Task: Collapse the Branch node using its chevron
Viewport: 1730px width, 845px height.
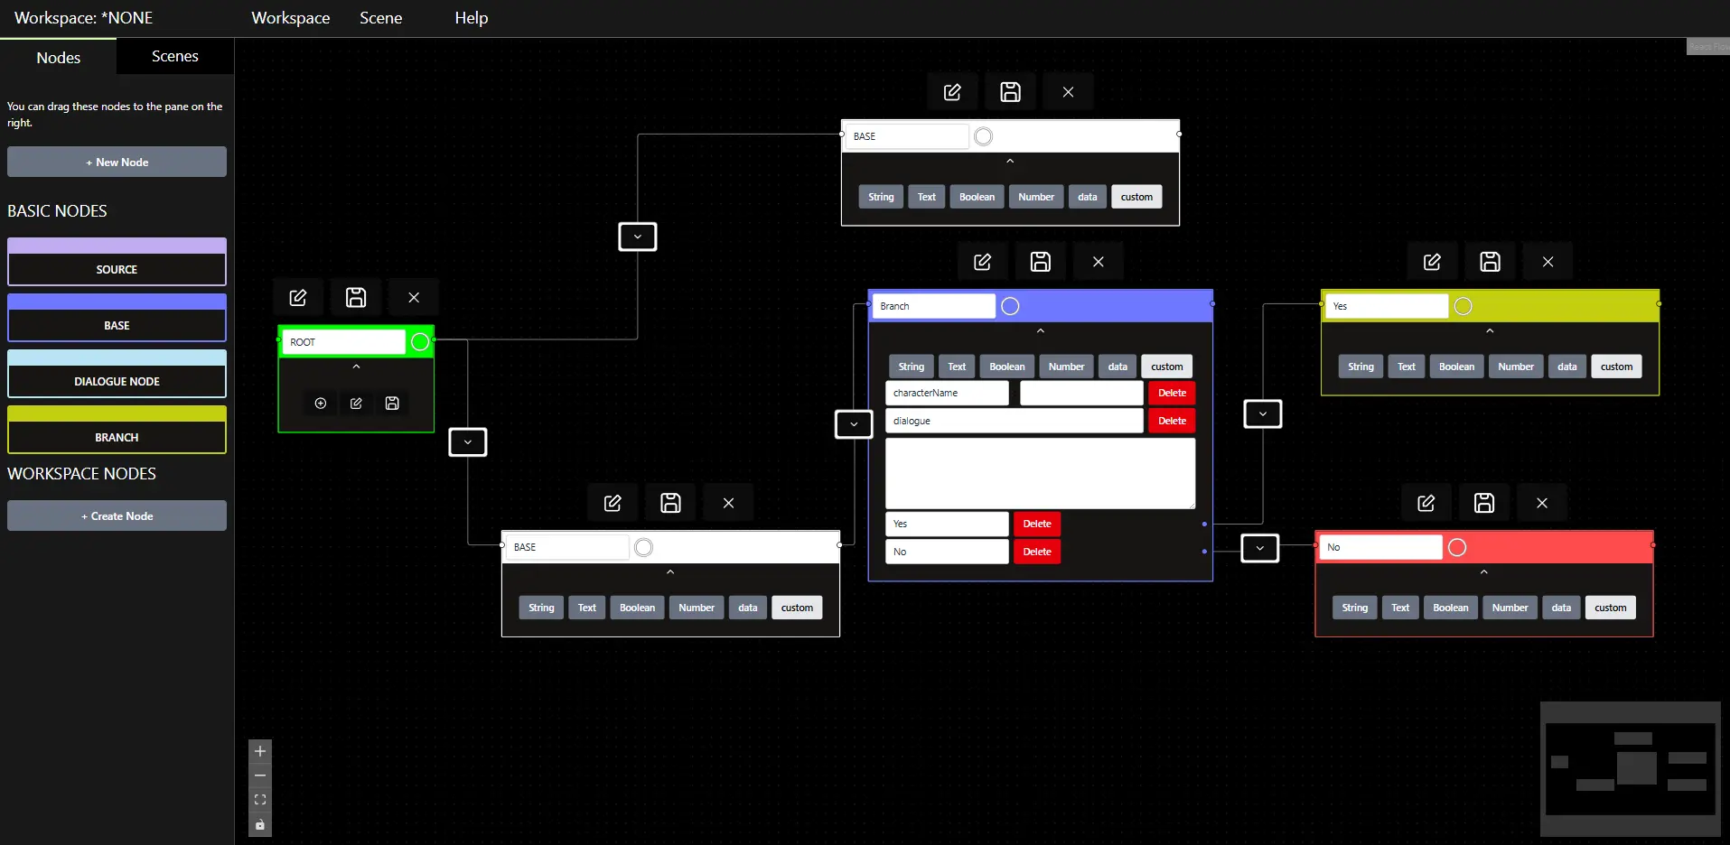Action: [x=1040, y=331]
